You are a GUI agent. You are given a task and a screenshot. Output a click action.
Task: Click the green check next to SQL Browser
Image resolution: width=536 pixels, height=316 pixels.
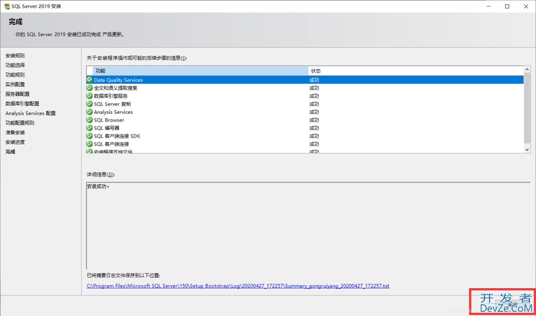point(90,120)
